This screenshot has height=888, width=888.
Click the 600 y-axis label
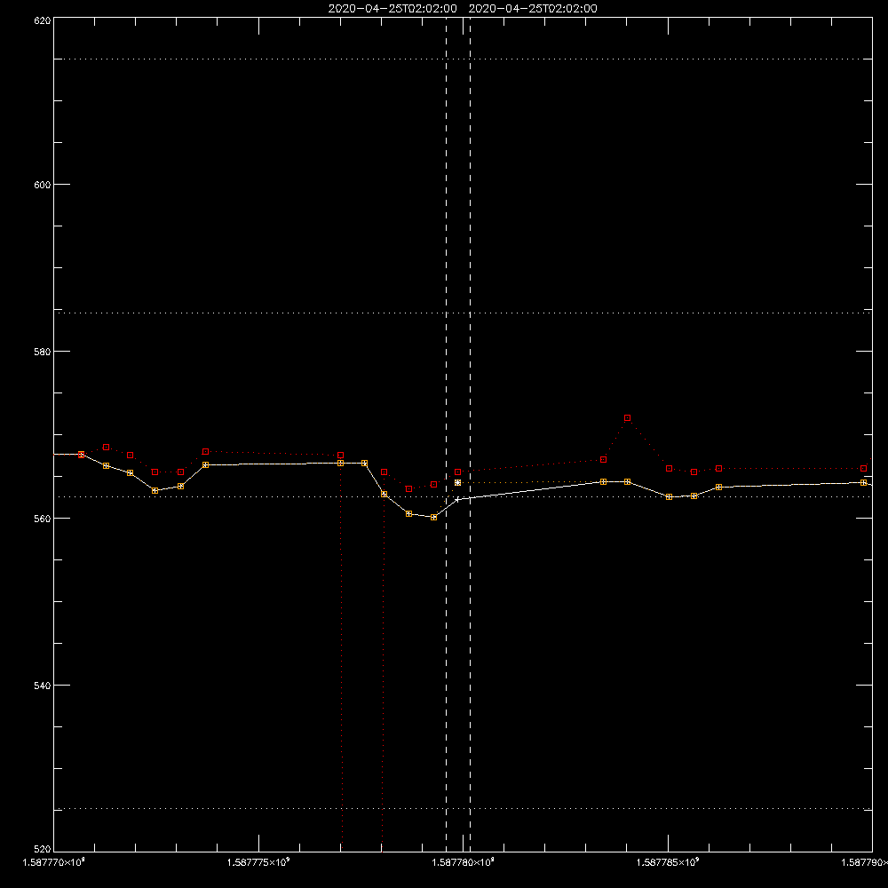click(x=43, y=185)
